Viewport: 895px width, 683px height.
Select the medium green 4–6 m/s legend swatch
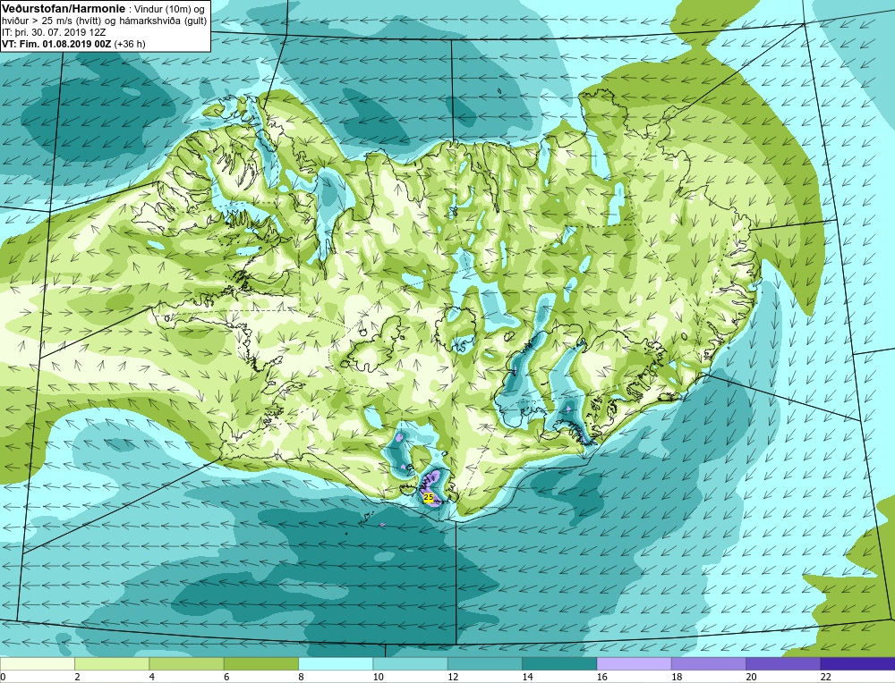(x=187, y=663)
